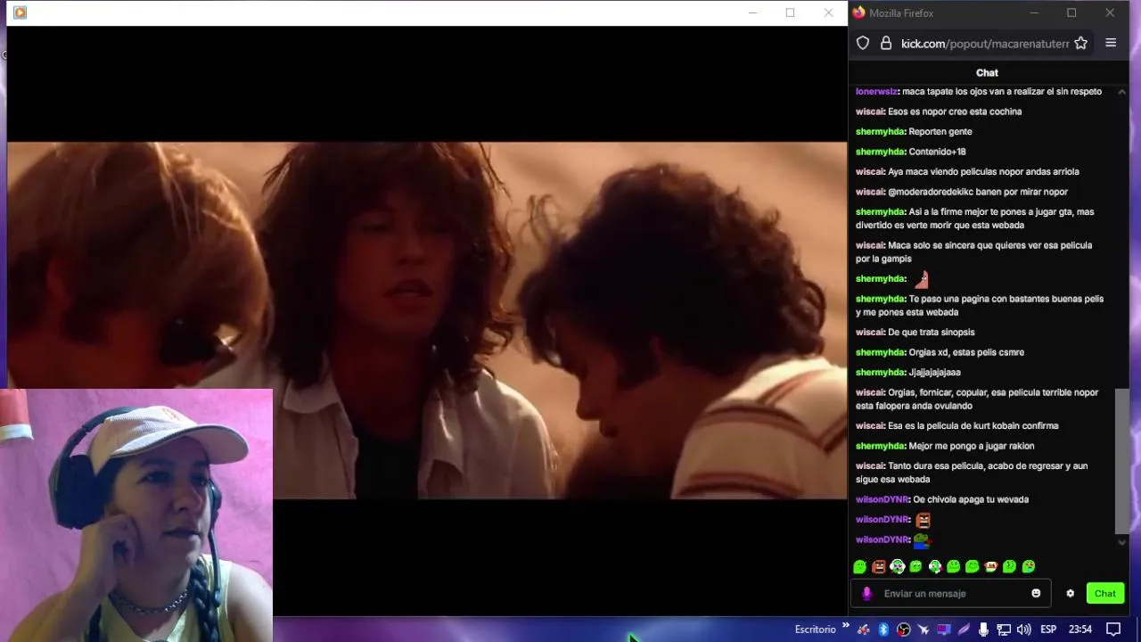Insert the first headphones-wearing quick emote

pos(898,566)
